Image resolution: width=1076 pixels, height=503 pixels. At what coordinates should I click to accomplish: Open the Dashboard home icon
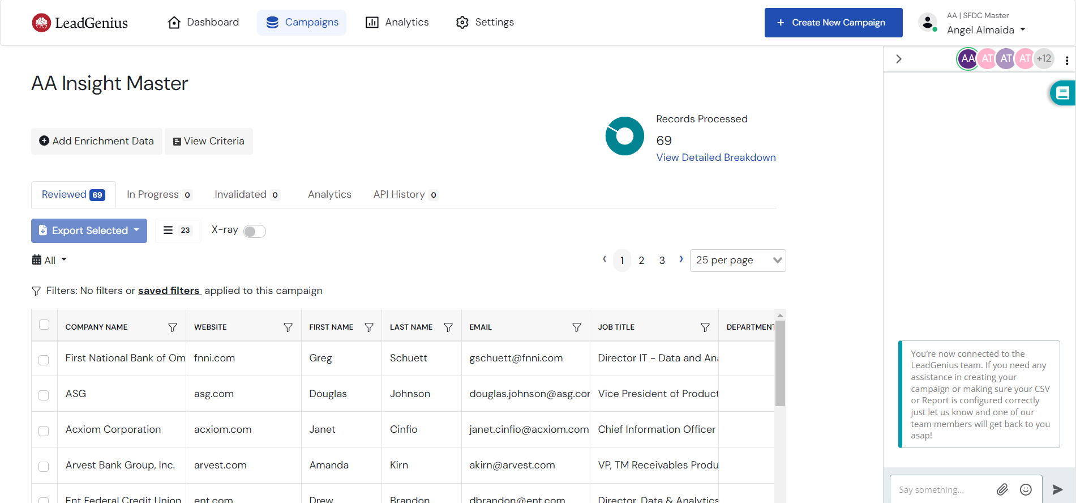point(174,23)
